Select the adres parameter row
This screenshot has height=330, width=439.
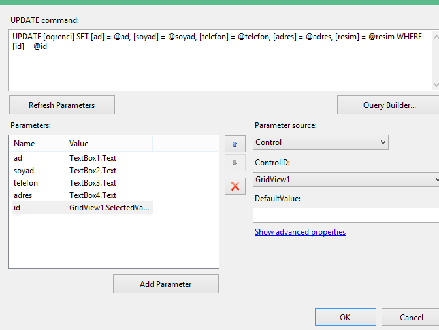point(82,195)
